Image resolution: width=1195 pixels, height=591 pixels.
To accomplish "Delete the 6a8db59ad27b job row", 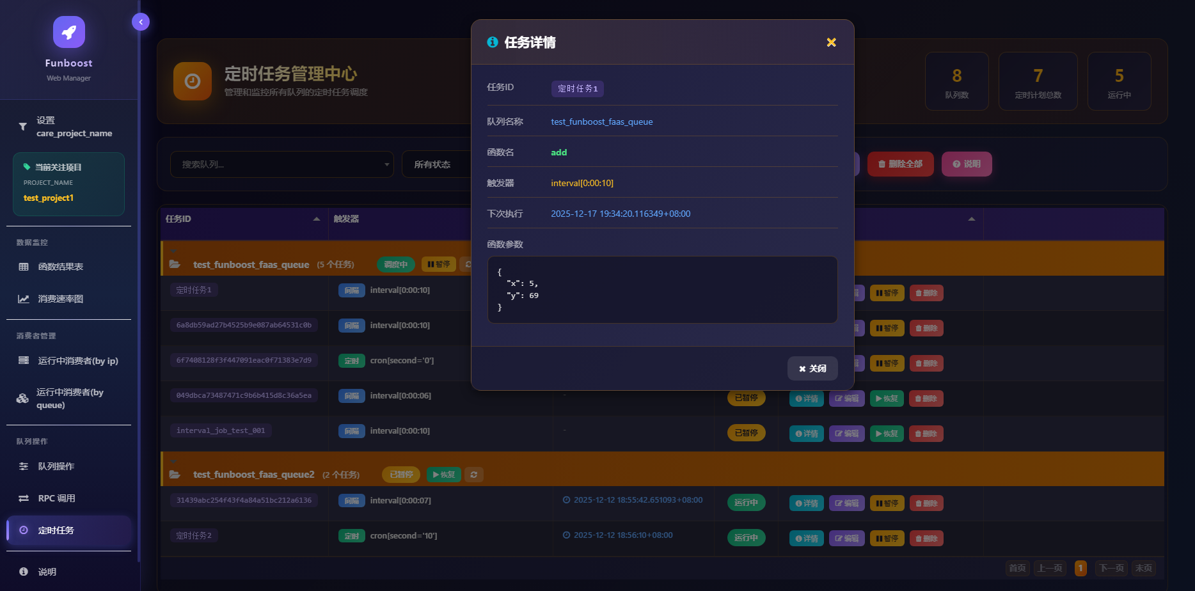I will pos(926,328).
